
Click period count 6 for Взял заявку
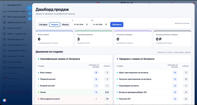coord(96,73)
